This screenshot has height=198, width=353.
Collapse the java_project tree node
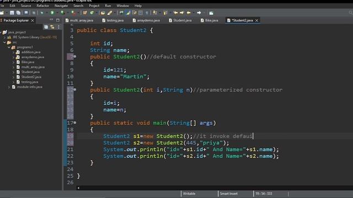point(1,32)
